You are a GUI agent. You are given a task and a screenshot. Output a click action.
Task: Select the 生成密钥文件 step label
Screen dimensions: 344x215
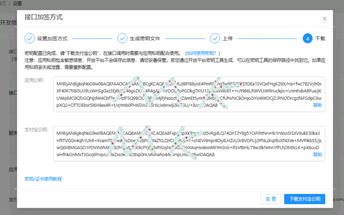pyautogui.click(x=145, y=39)
